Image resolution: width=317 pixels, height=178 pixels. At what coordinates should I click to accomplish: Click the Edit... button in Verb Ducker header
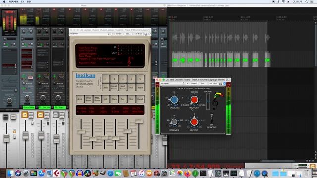(203, 84)
